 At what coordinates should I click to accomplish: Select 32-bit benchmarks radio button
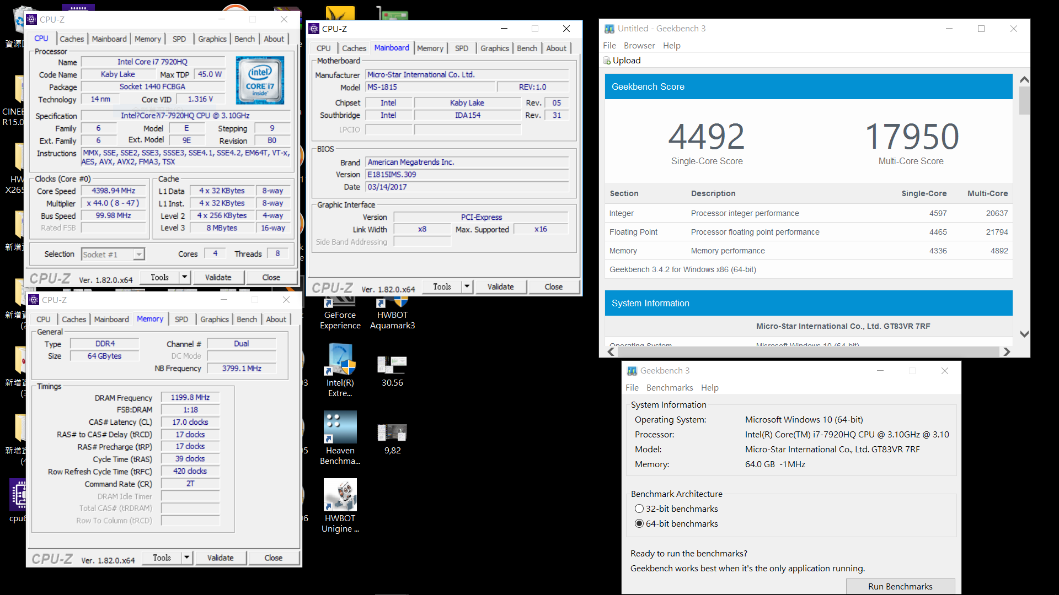pos(639,509)
